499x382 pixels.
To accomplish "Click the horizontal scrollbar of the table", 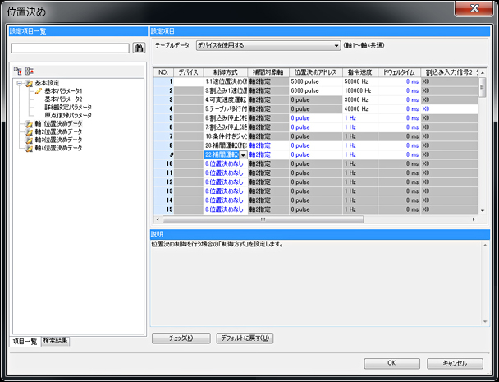I will pos(263,219).
